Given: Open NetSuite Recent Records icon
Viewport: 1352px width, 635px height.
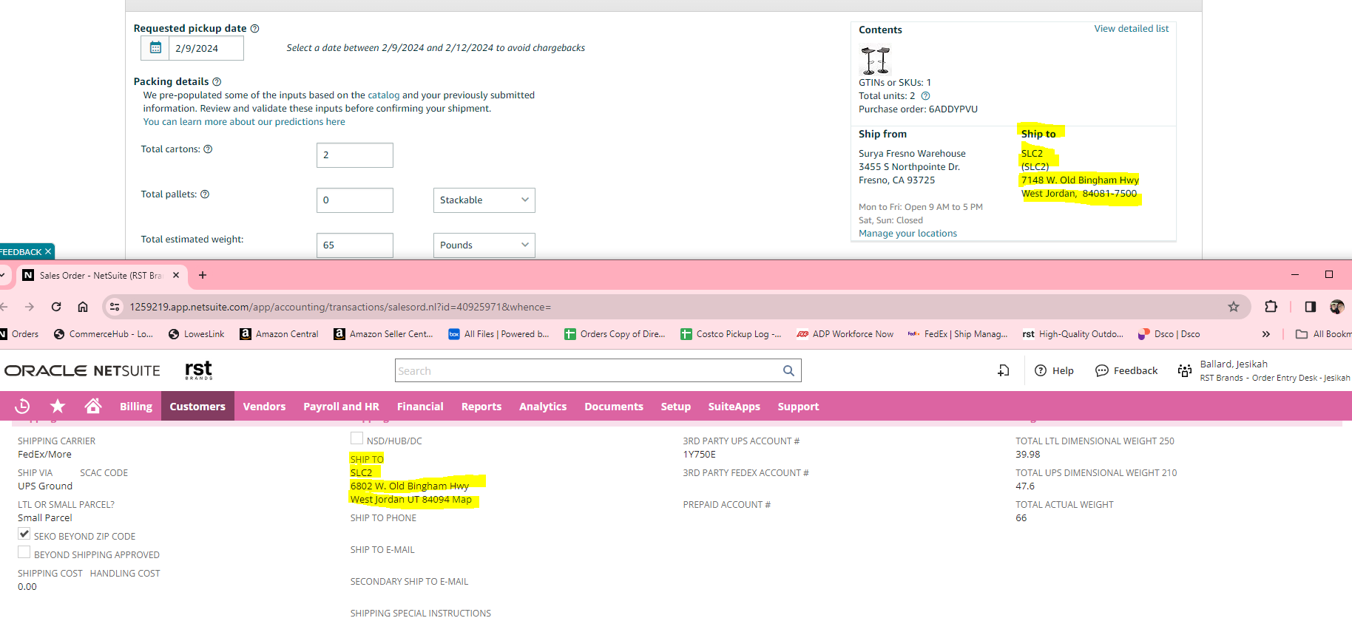Looking at the screenshot, I should [22, 406].
